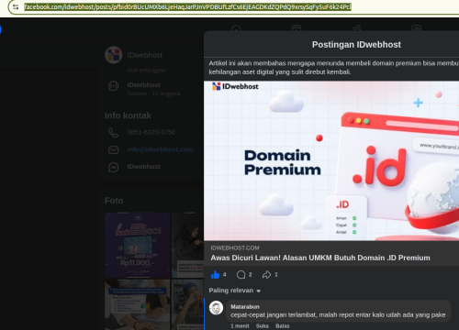Click the Hub pelanggan text under IDwebhost
The width and height of the screenshot is (459, 330).
(146, 70)
